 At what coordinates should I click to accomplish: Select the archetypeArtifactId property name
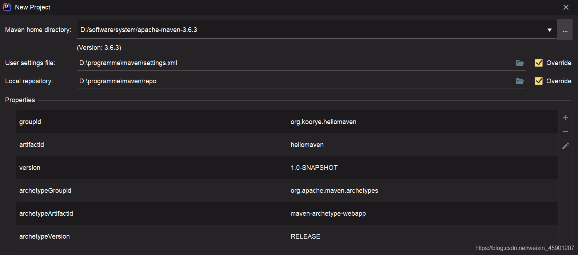pos(46,214)
